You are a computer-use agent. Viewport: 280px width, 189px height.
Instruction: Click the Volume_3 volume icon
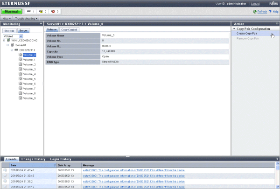coord(21,69)
